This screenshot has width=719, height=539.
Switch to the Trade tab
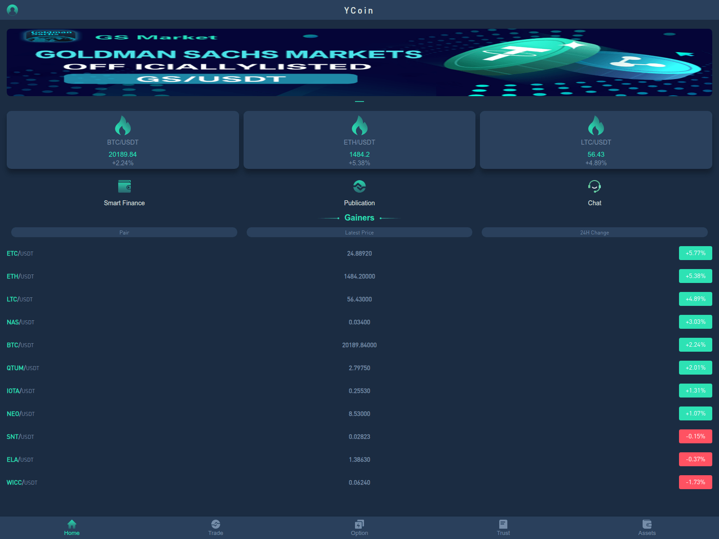click(216, 528)
